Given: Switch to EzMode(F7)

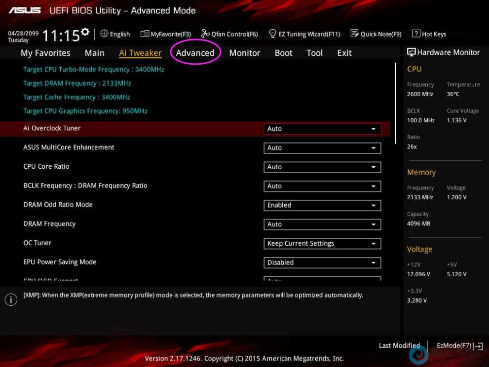Looking at the screenshot, I should [459, 346].
